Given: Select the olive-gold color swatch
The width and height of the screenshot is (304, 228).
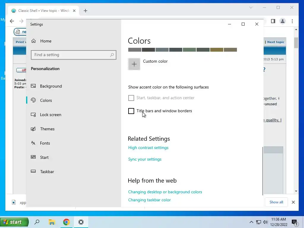Looking at the screenshot, I should pos(216,50).
